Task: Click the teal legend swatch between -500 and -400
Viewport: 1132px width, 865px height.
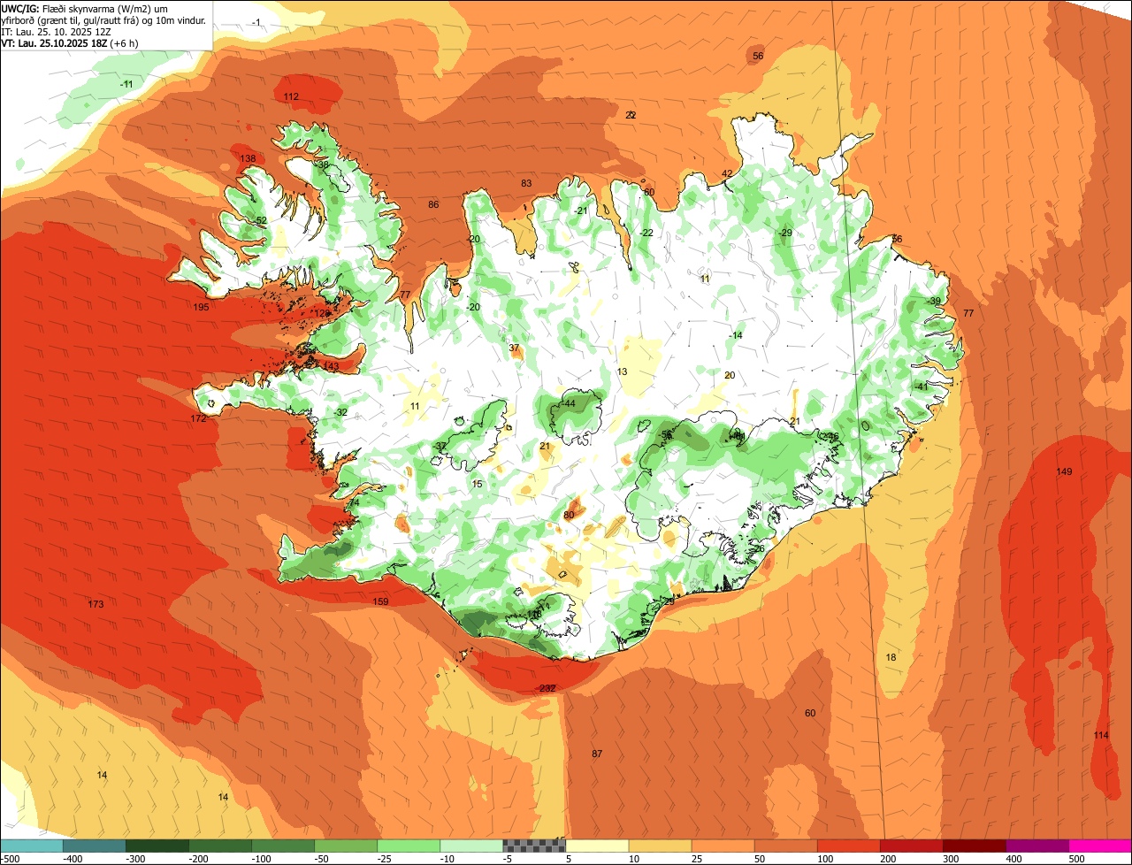Action: click(32, 846)
